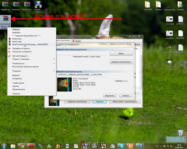Open Skype from the taskbar
Screen dimensions: 187x149
122,146
